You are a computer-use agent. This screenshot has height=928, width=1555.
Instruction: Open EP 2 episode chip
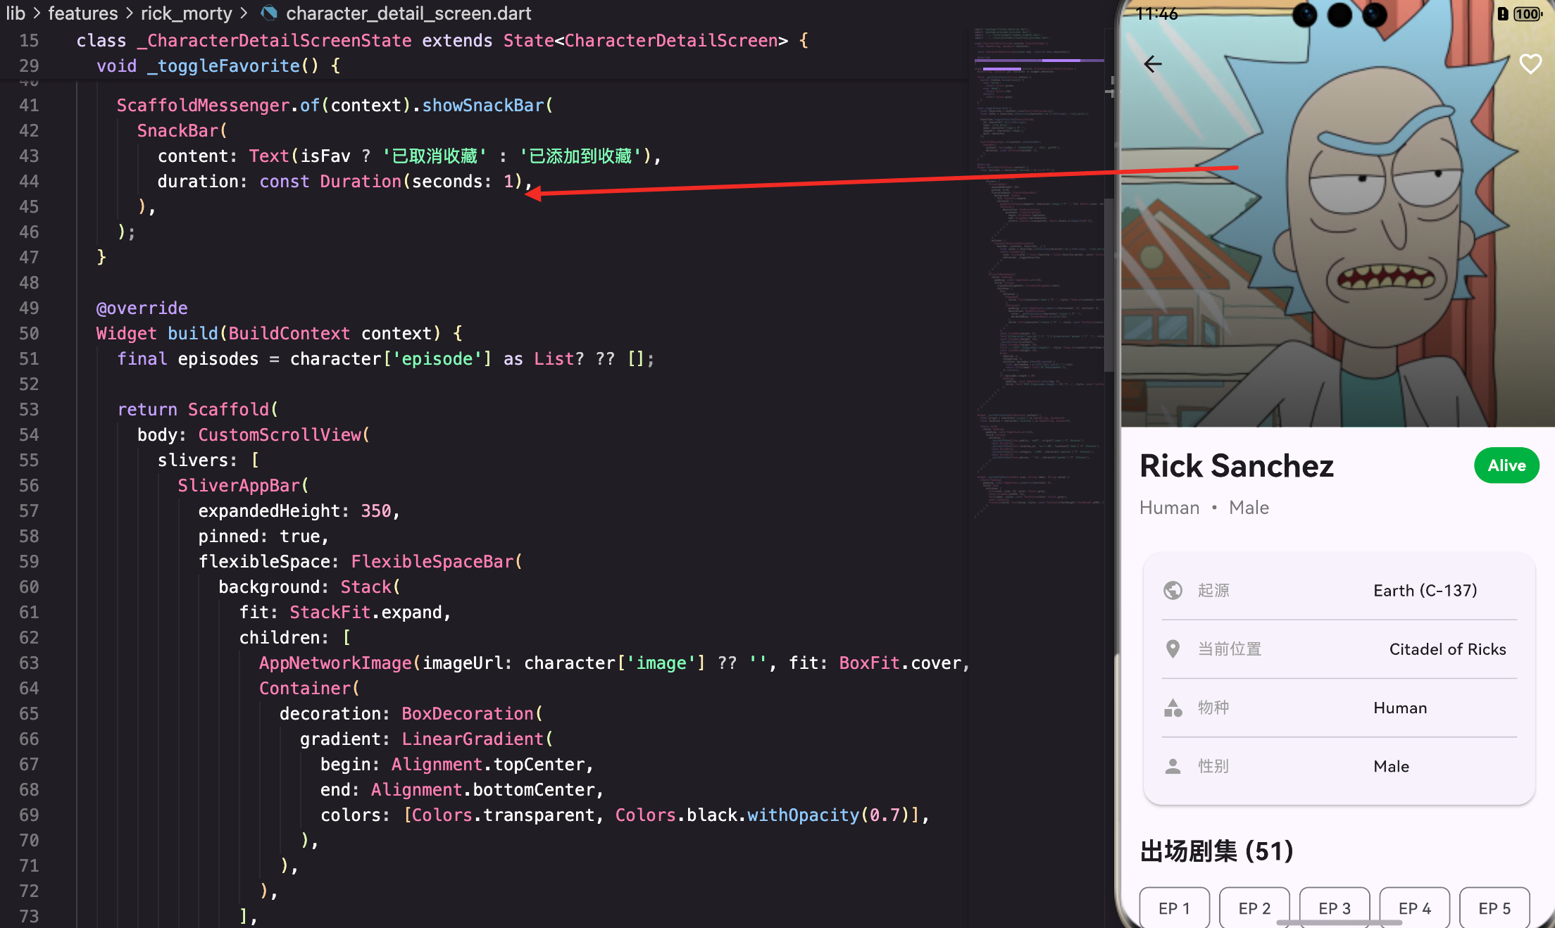pos(1254,908)
